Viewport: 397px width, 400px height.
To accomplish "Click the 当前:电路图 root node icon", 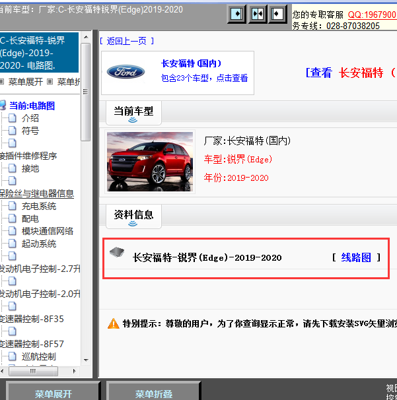I will 3,106.
